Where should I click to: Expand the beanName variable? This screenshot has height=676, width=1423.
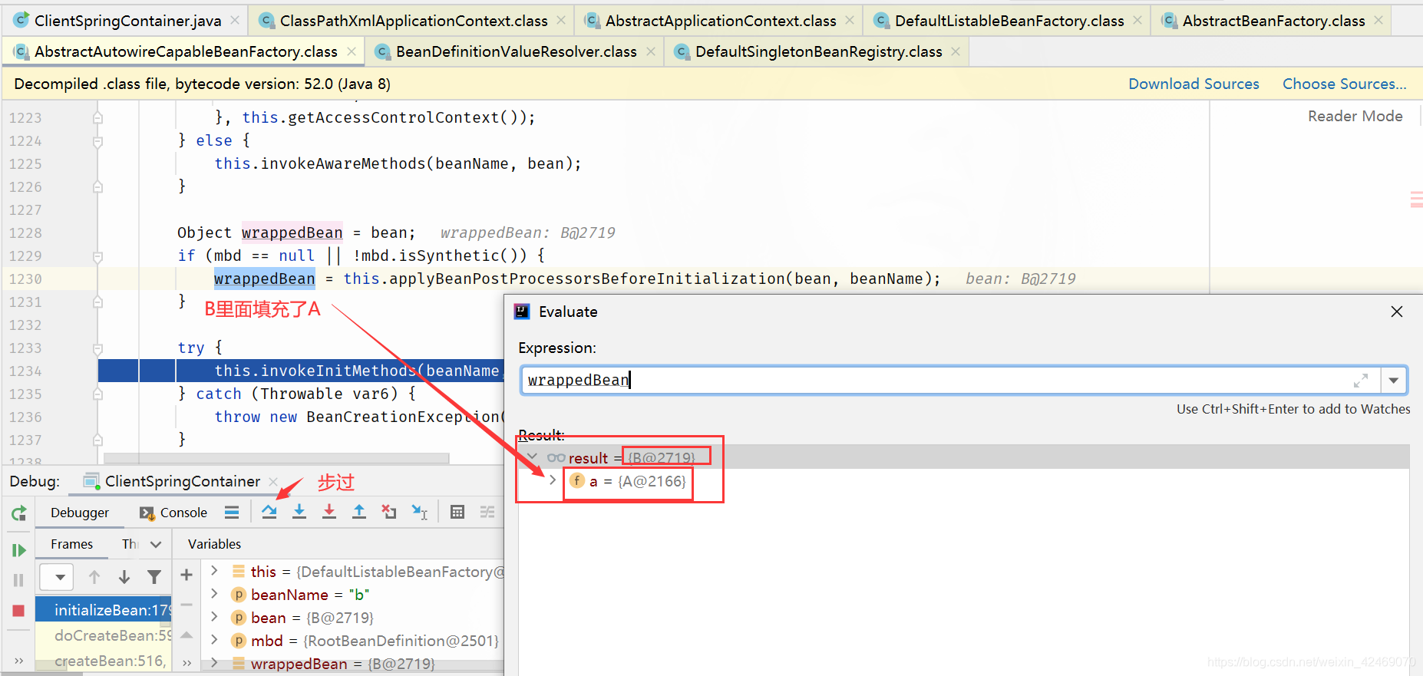pos(215,594)
